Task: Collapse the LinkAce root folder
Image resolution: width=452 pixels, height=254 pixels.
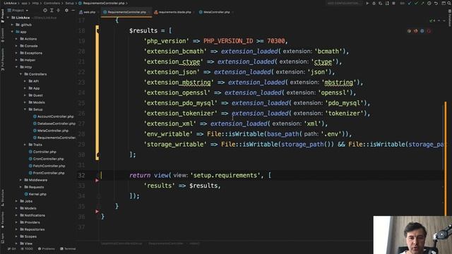Action: (x=8, y=18)
